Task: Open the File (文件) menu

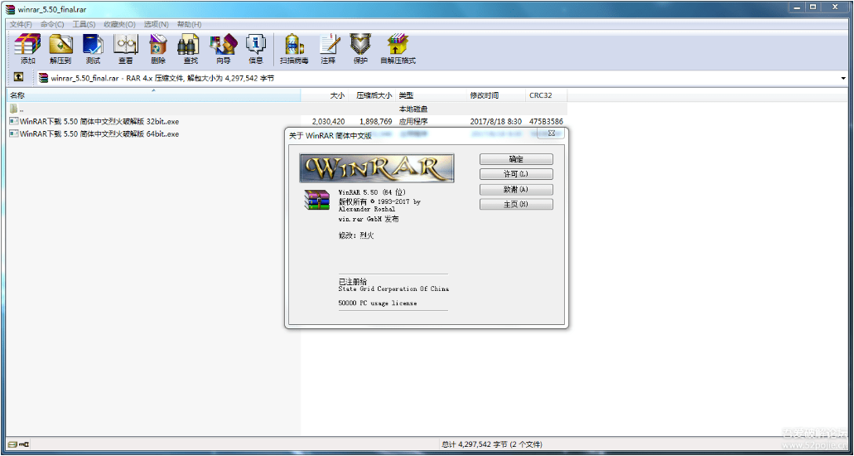Action: 21,25
